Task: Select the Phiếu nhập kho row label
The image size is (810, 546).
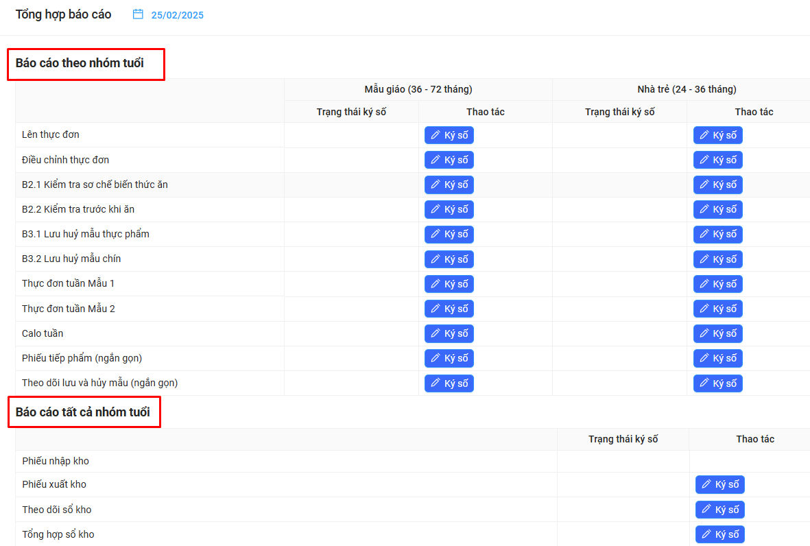Action: click(56, 461)
